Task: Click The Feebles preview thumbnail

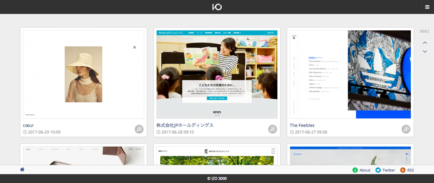Action: (x=350, y=74)
